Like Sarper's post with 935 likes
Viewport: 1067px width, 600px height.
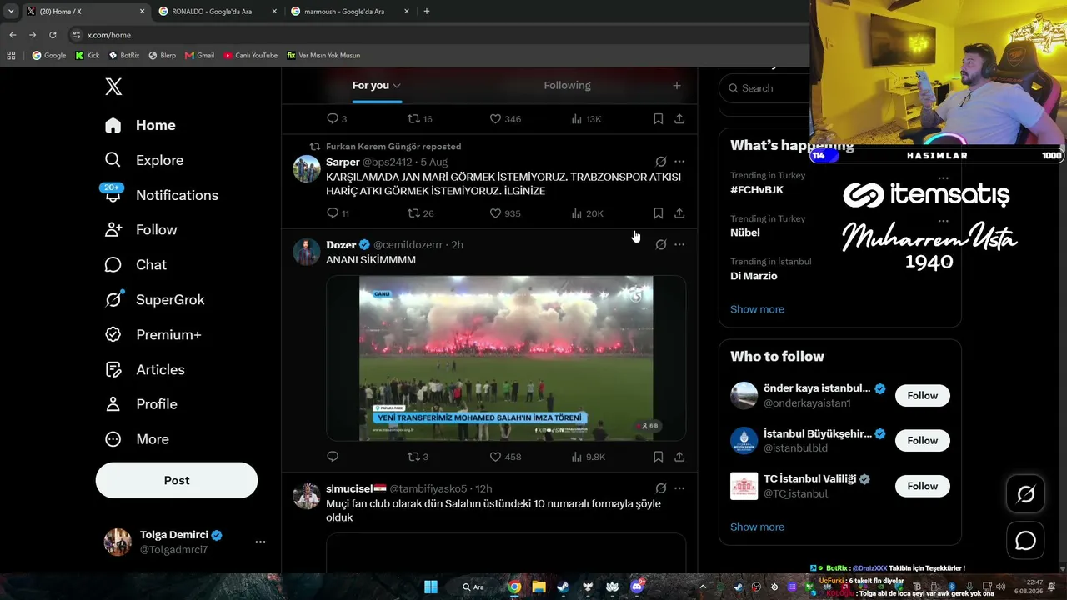pyautogui.click(x=505, y=213)
